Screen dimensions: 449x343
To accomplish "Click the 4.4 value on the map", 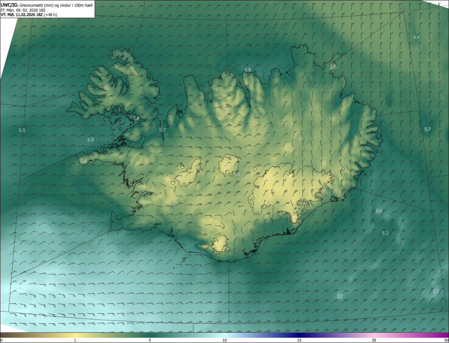I will 416,37.
